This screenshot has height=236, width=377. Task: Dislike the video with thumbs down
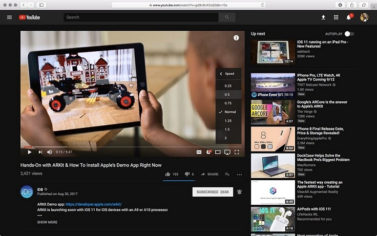tap(187, 174)
